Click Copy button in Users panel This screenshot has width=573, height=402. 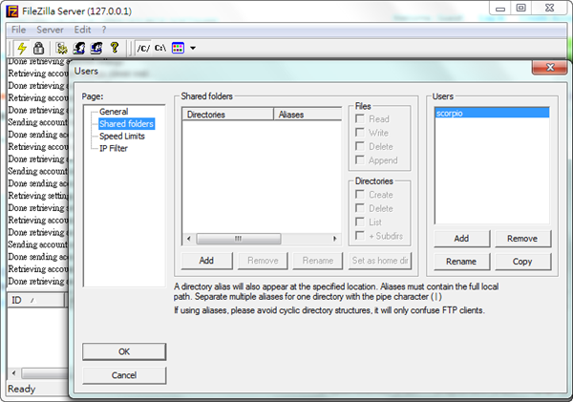point(522,261)
